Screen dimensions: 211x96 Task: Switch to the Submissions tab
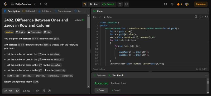tap(63, 11)
